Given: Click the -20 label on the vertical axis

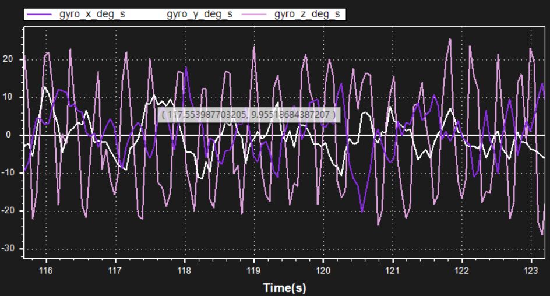Looking at the screenshot, I should coord(8,210).
